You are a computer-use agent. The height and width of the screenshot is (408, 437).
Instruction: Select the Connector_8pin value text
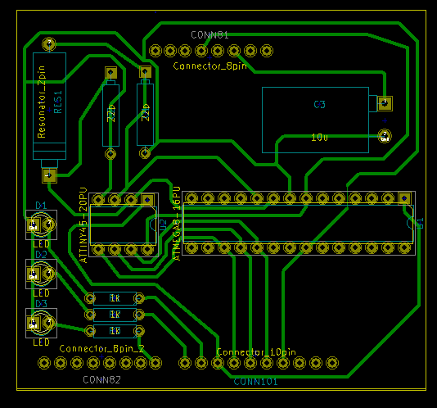pos(209,66)
